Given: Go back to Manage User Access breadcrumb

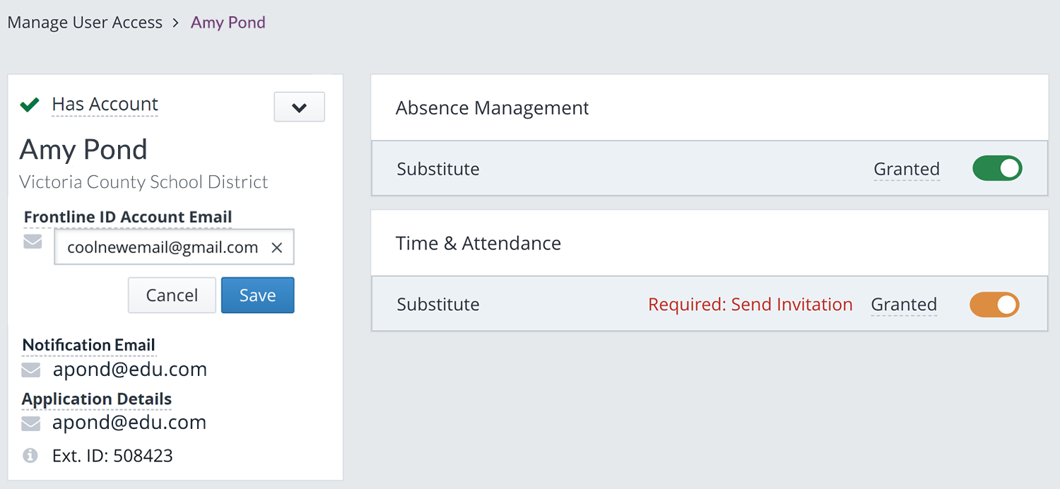Looking at the screenshot, I should tap(85, 23).
